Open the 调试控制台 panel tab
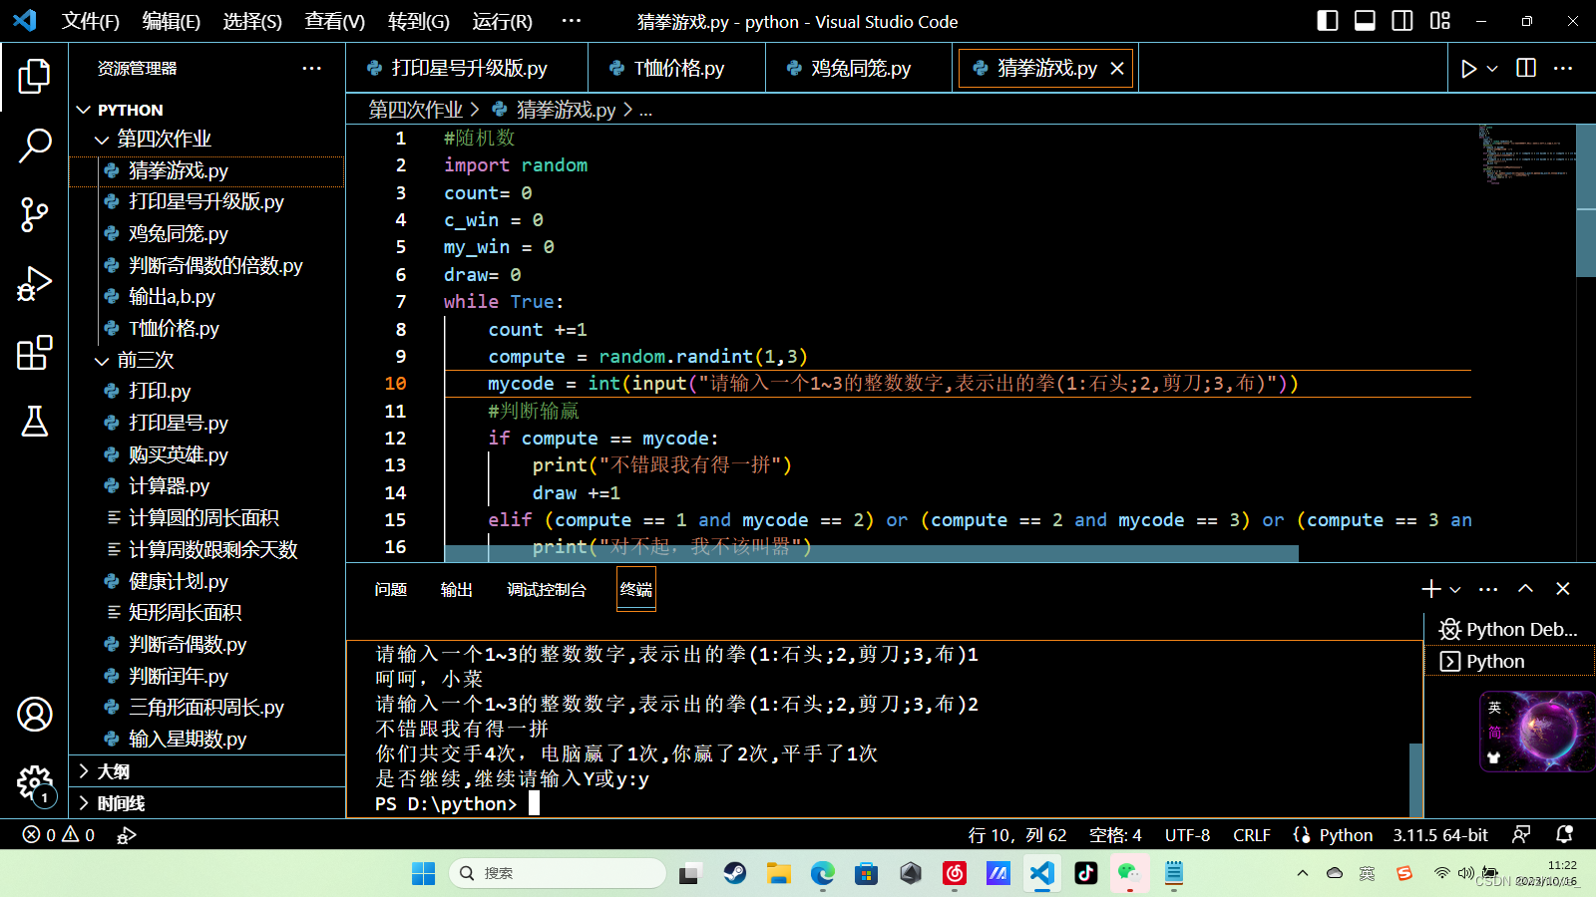This screenshot has height=897, width=1596. (x=547, y=589)
